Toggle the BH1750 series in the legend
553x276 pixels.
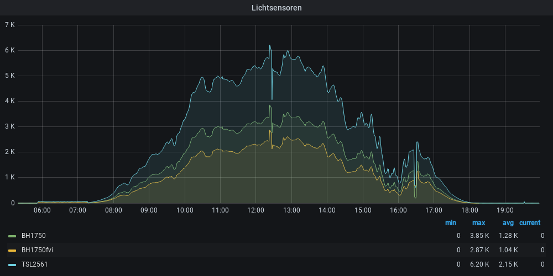33,236
